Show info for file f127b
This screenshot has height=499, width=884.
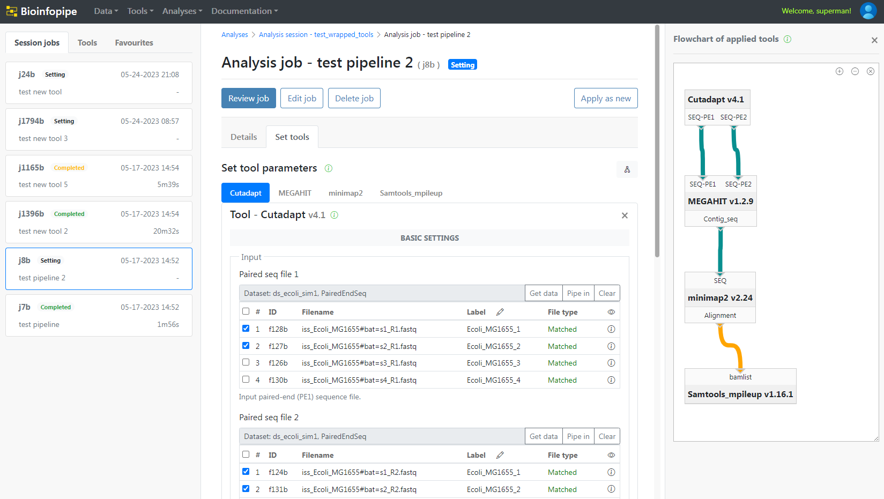point(611,346)
